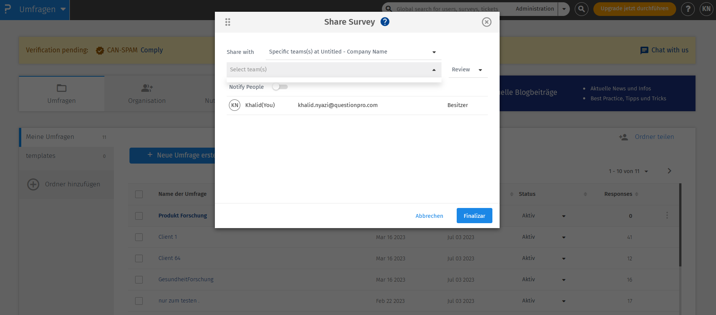Image resolution: width=716 pixels, height=315 pixels.
Task: Open status dropdown for Client 64
Action: point(564,258)
